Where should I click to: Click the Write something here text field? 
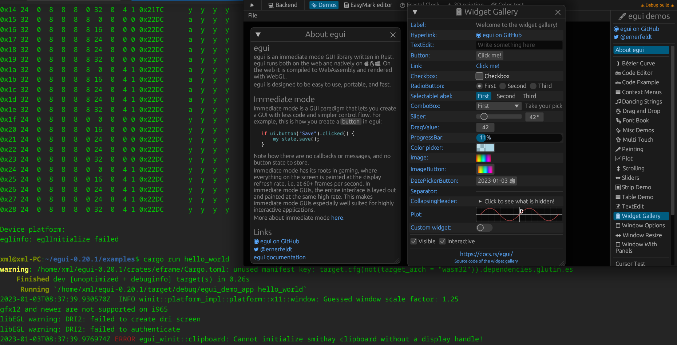(519, 45)
